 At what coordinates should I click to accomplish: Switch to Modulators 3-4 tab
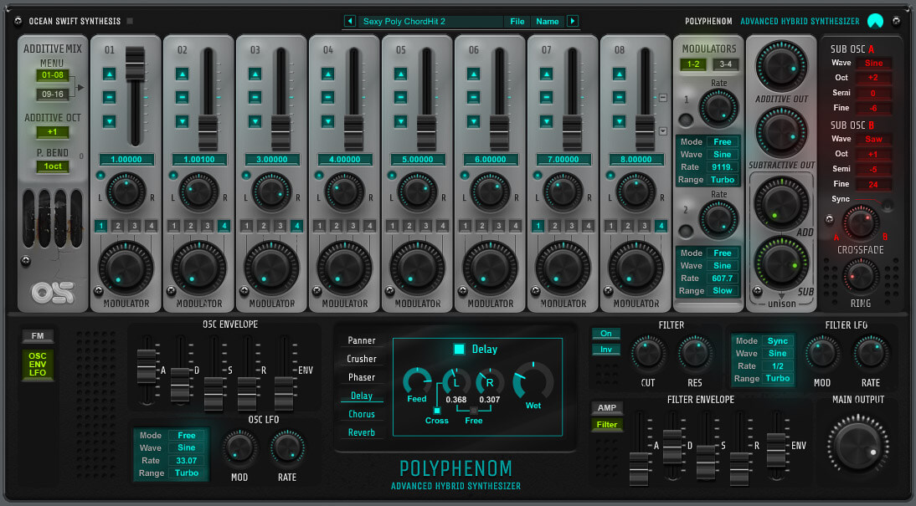[726, 64]
